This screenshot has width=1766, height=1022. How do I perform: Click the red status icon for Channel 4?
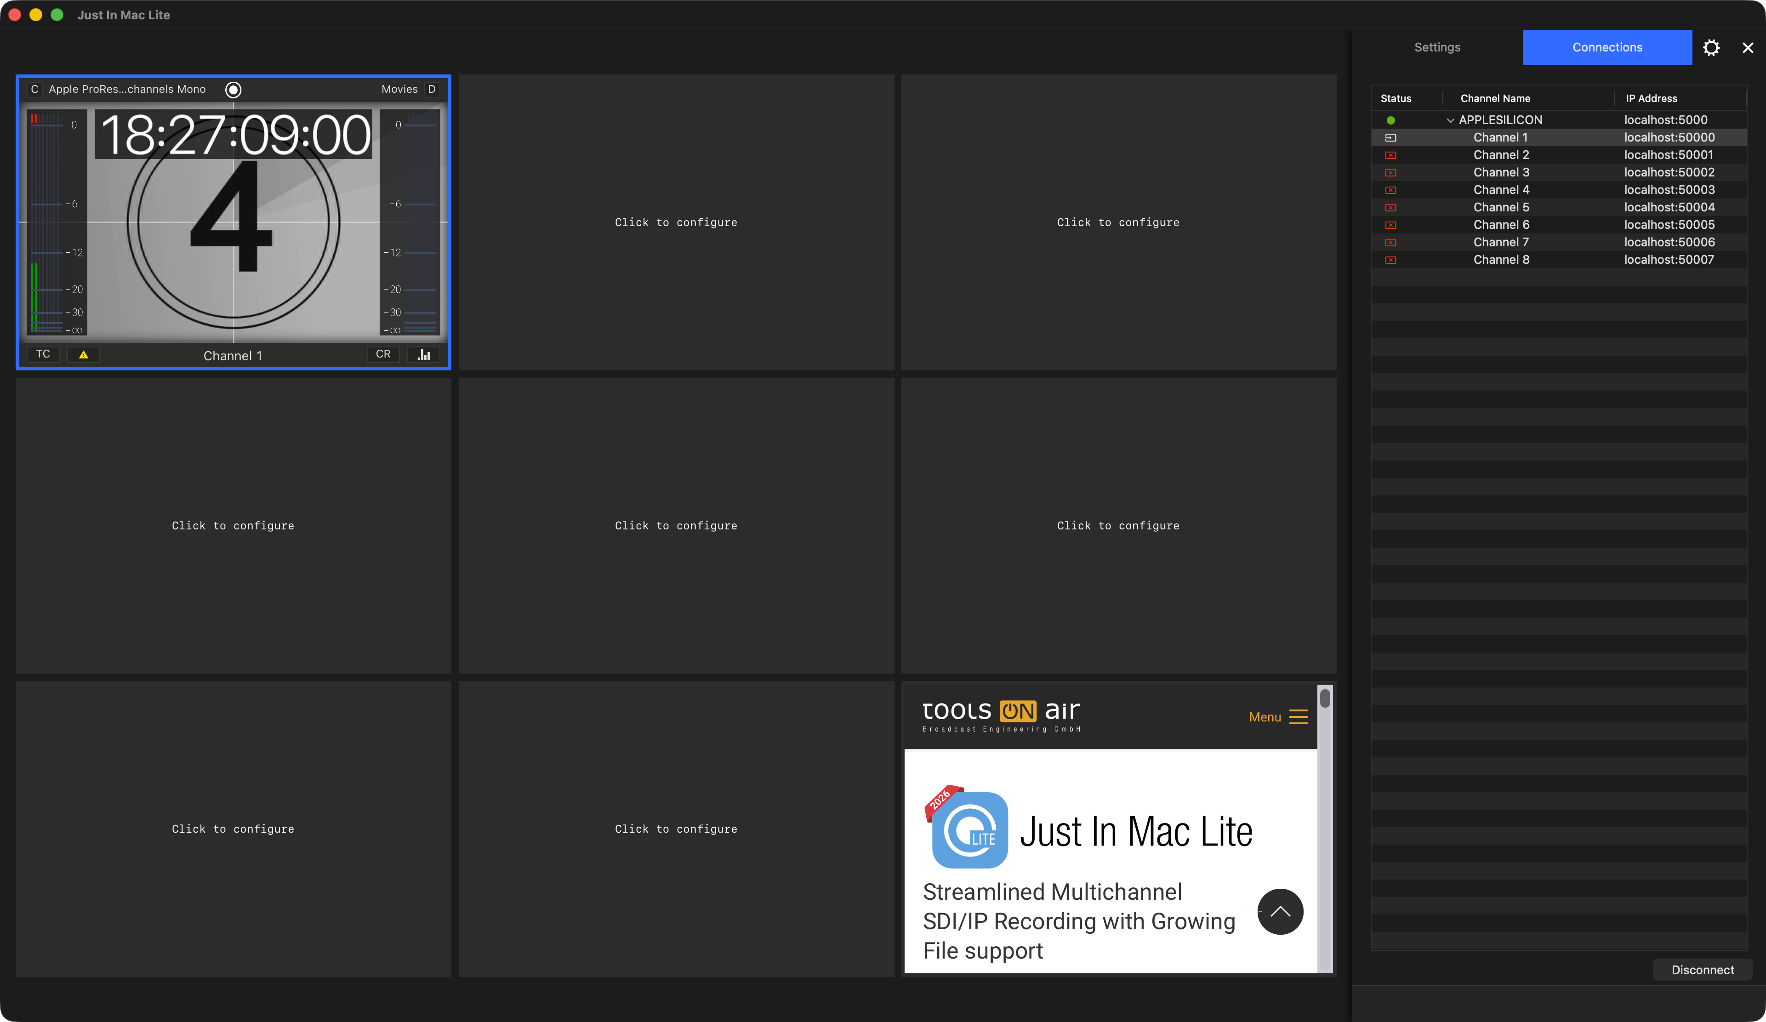click(x=1390, y=191)
